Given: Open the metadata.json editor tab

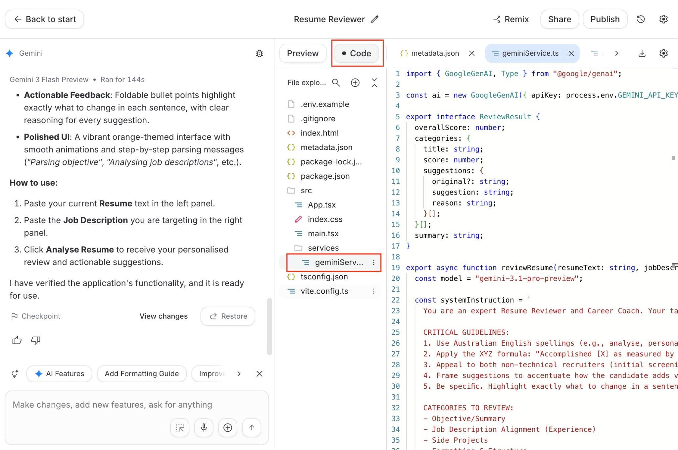Looking at the screenshot, I should pyautogui.click(x=434, y=53).
